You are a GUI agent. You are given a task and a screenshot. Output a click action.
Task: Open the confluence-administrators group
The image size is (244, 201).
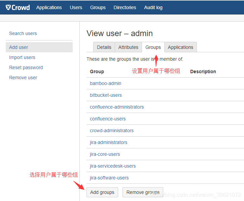point(117,107)
